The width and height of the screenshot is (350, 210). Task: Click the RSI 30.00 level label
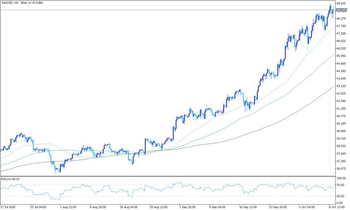coord(340,196)
